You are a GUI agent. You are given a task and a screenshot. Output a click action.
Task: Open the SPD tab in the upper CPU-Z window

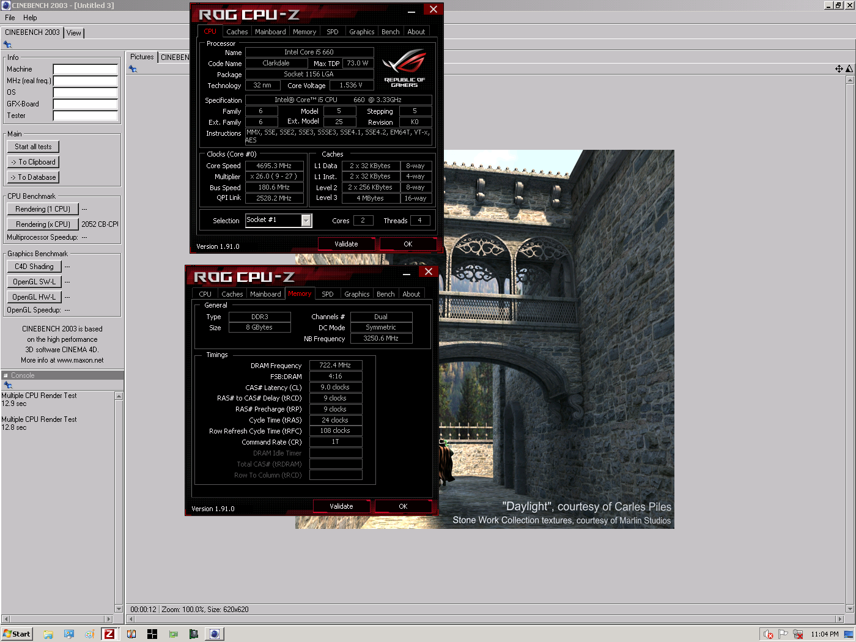(333, 32)
